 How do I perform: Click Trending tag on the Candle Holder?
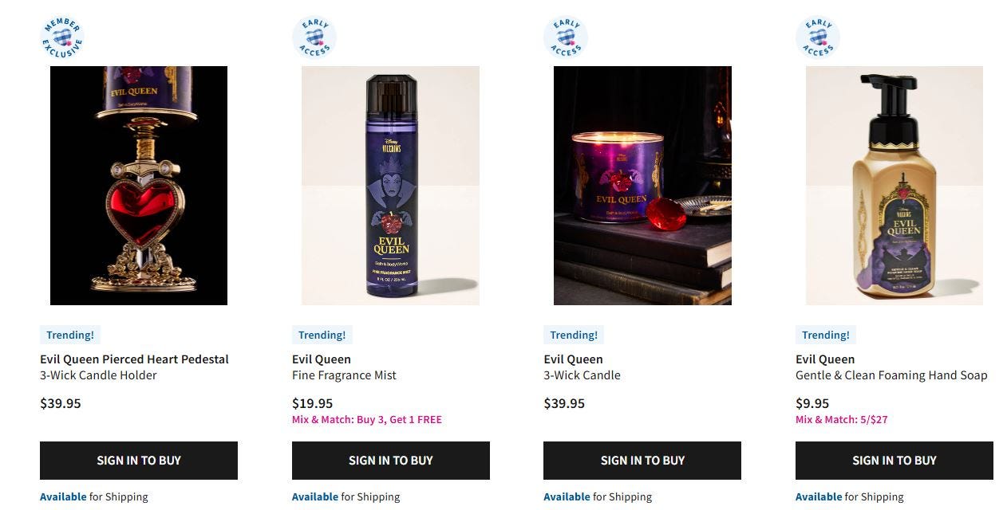click(70, 335)
